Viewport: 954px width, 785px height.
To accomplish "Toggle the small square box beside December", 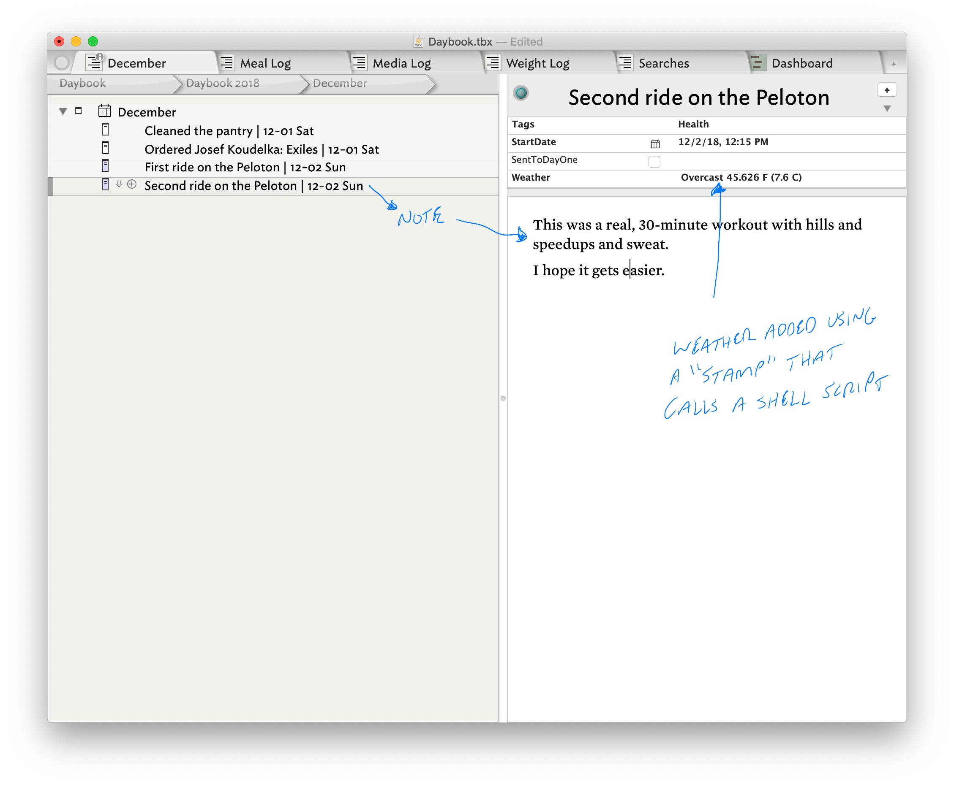I will pyautogui.click(x=78, y=111).
